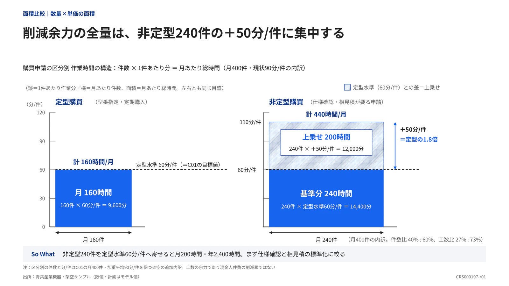Click the width label 月 160件
This screenshot has height=286, width=509.
click(x=93, y=240)
